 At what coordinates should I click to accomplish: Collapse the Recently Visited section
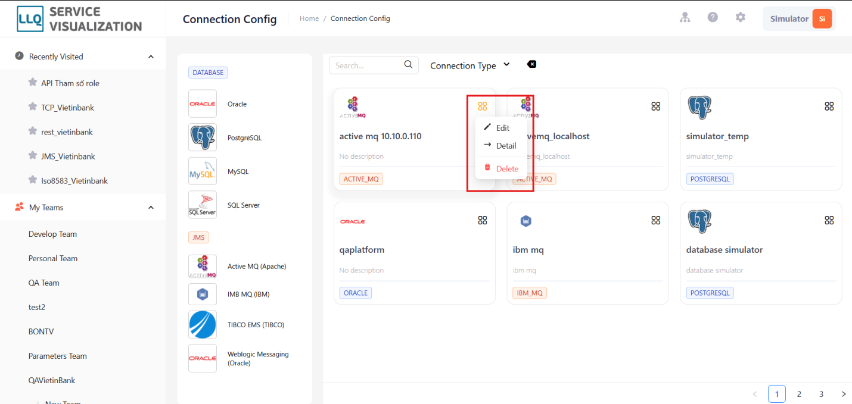pos(151,56)
